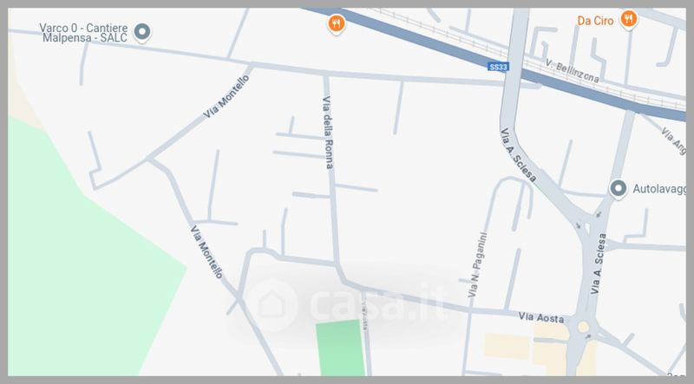Click the Via N. Paganini street label
This screenshot has height=384, width=694.
(478, 265)
